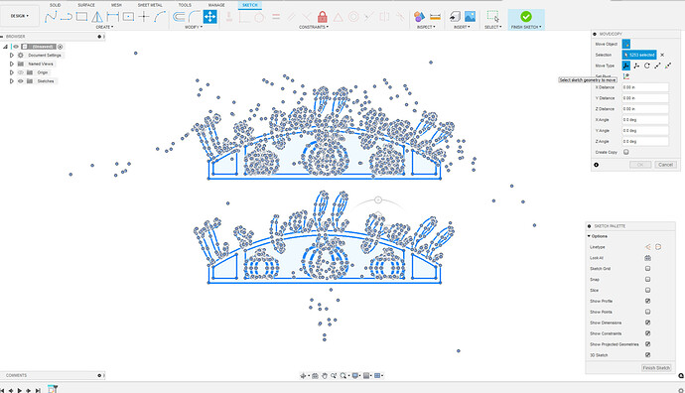Click the X Distance input field
Image resolution: width=685 pixels, height=393 pixels.
pyautogui.click(x=645, y=87)
